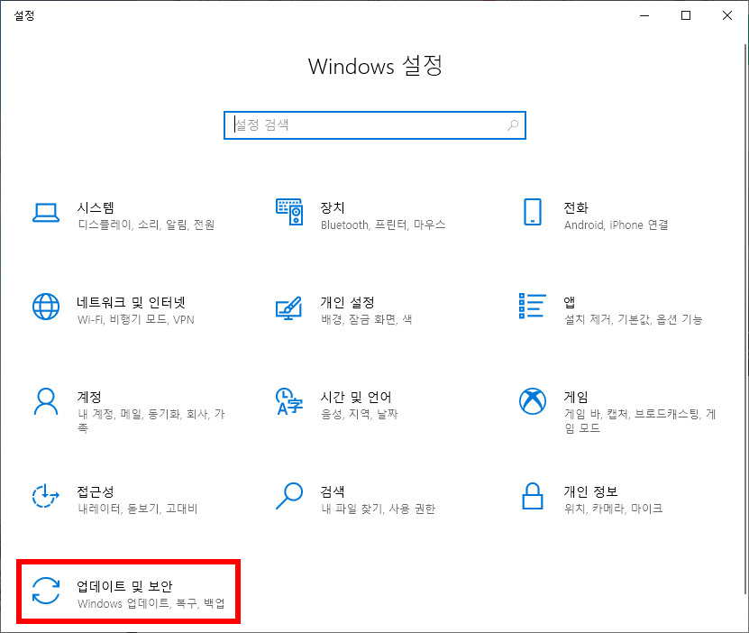The image size is (749, 633).
Task: Minimize the 설정 window
Action: click(644, 15)
